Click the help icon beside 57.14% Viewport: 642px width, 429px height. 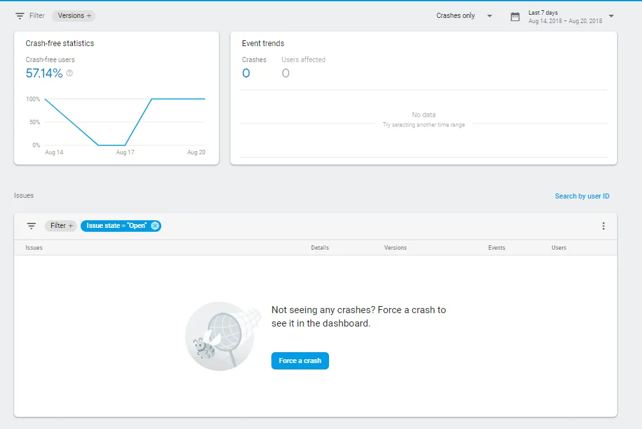tap(70, 73)
